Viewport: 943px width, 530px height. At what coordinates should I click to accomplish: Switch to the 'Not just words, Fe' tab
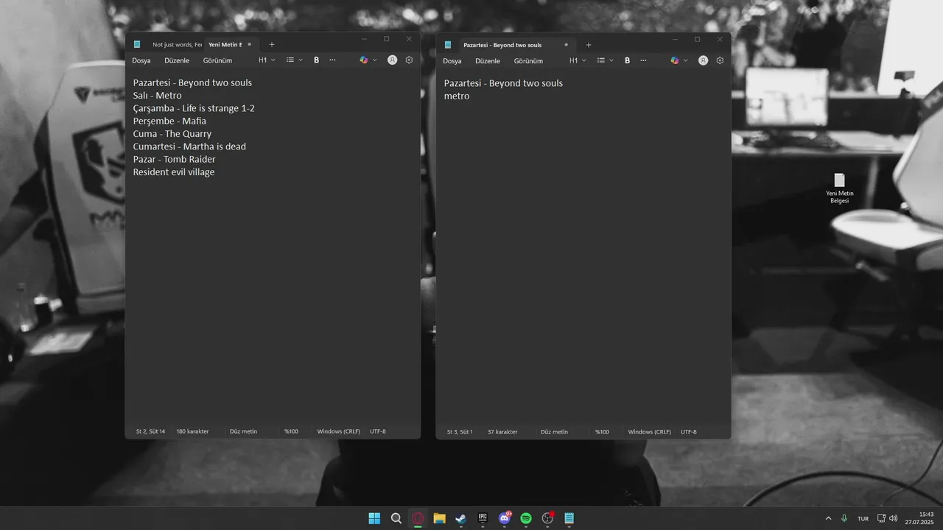[175, 45]
